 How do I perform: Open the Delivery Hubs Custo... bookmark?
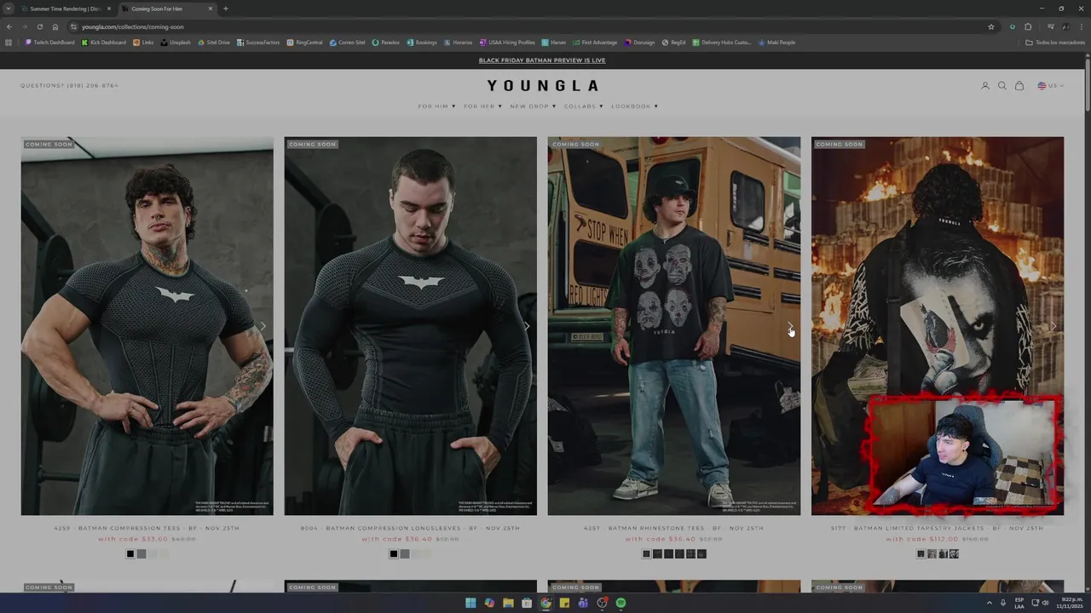[x=722, y=42]
